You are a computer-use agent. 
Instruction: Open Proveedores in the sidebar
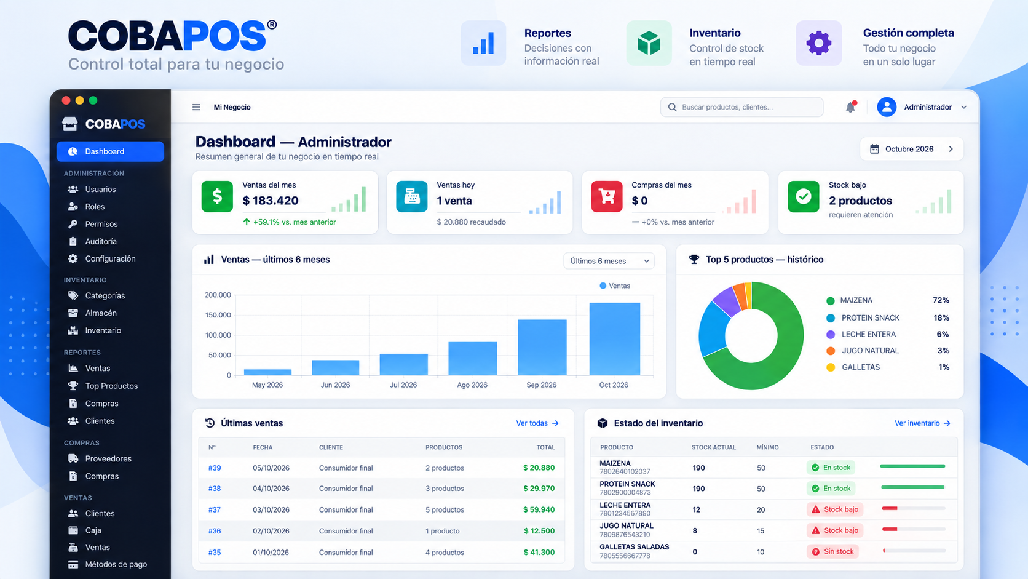(108, 458)
